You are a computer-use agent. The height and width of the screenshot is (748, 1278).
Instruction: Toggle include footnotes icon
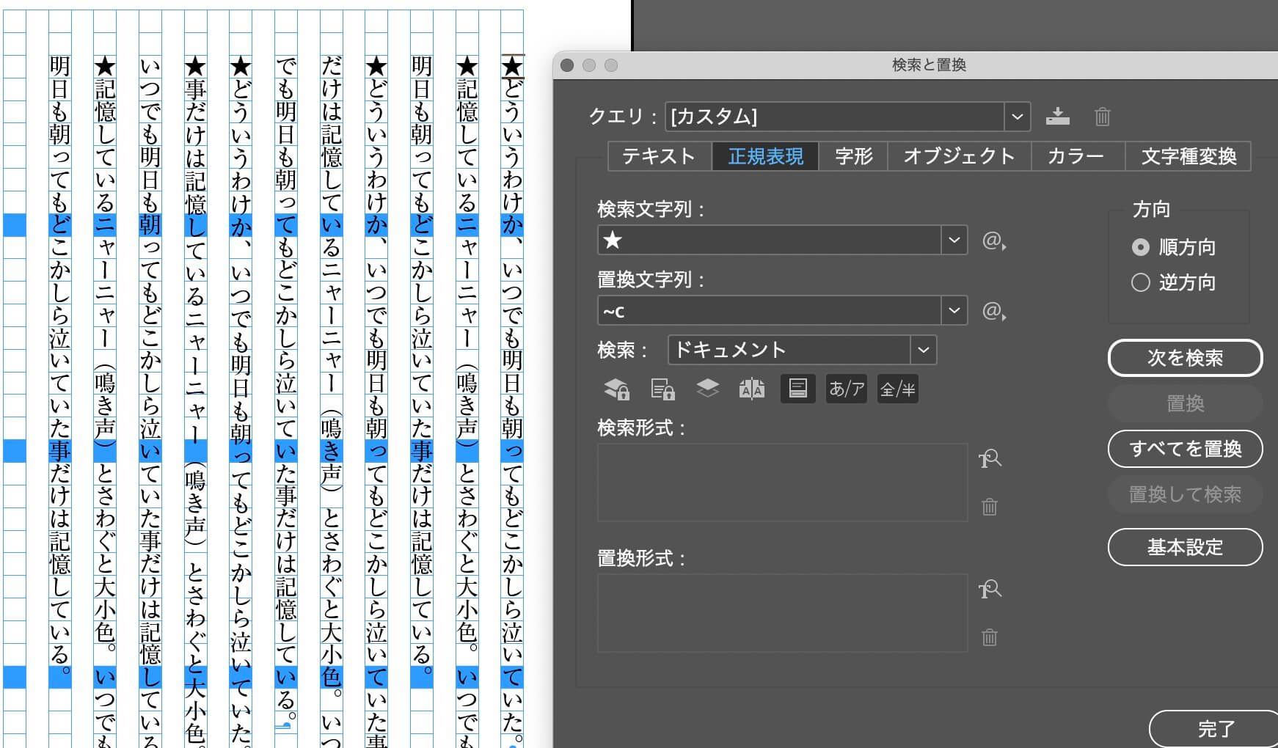tap(797, 389)
